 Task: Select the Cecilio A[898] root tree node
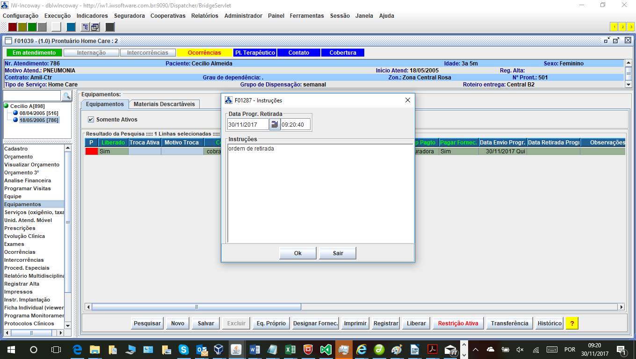tap(27, 106)
